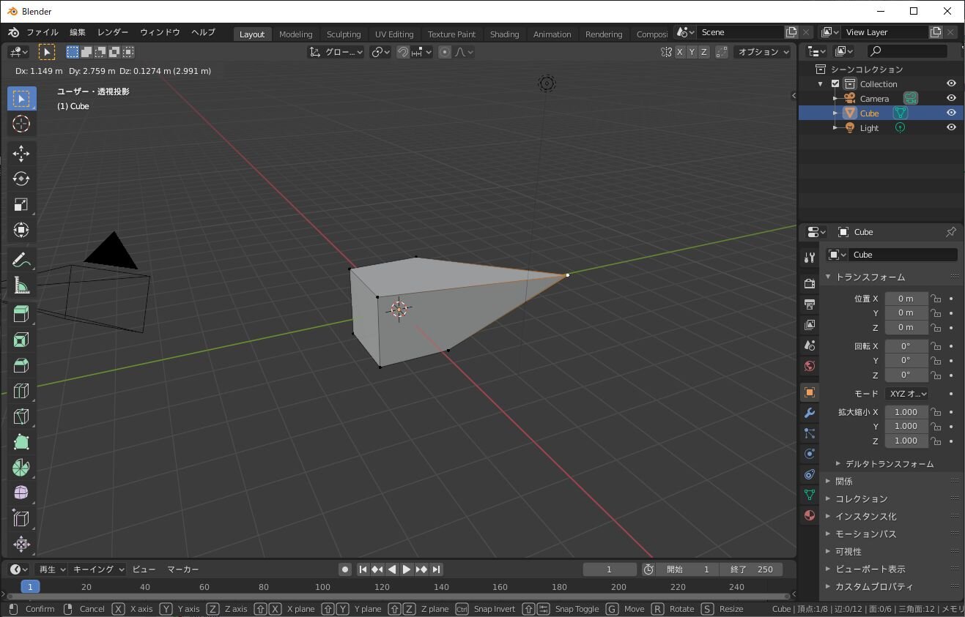The width and height of the screenshot is (965, 617).
Task: Switch to the UV Editing workspace tab
Action: [394, 34]
